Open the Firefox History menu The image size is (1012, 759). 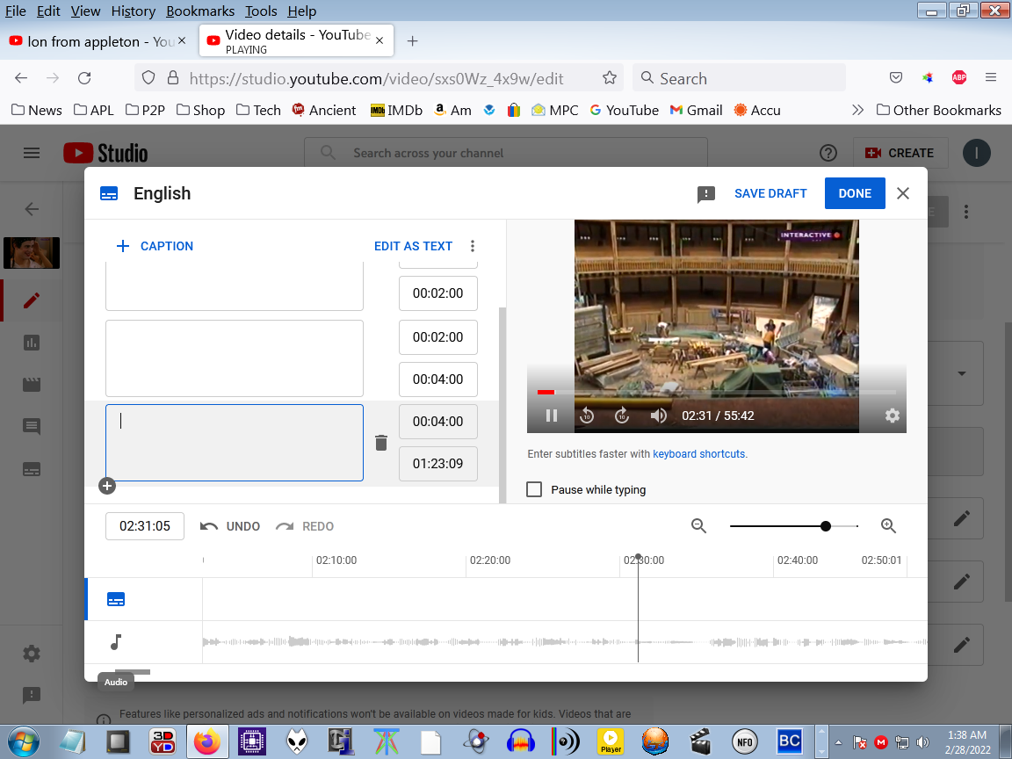133,11
